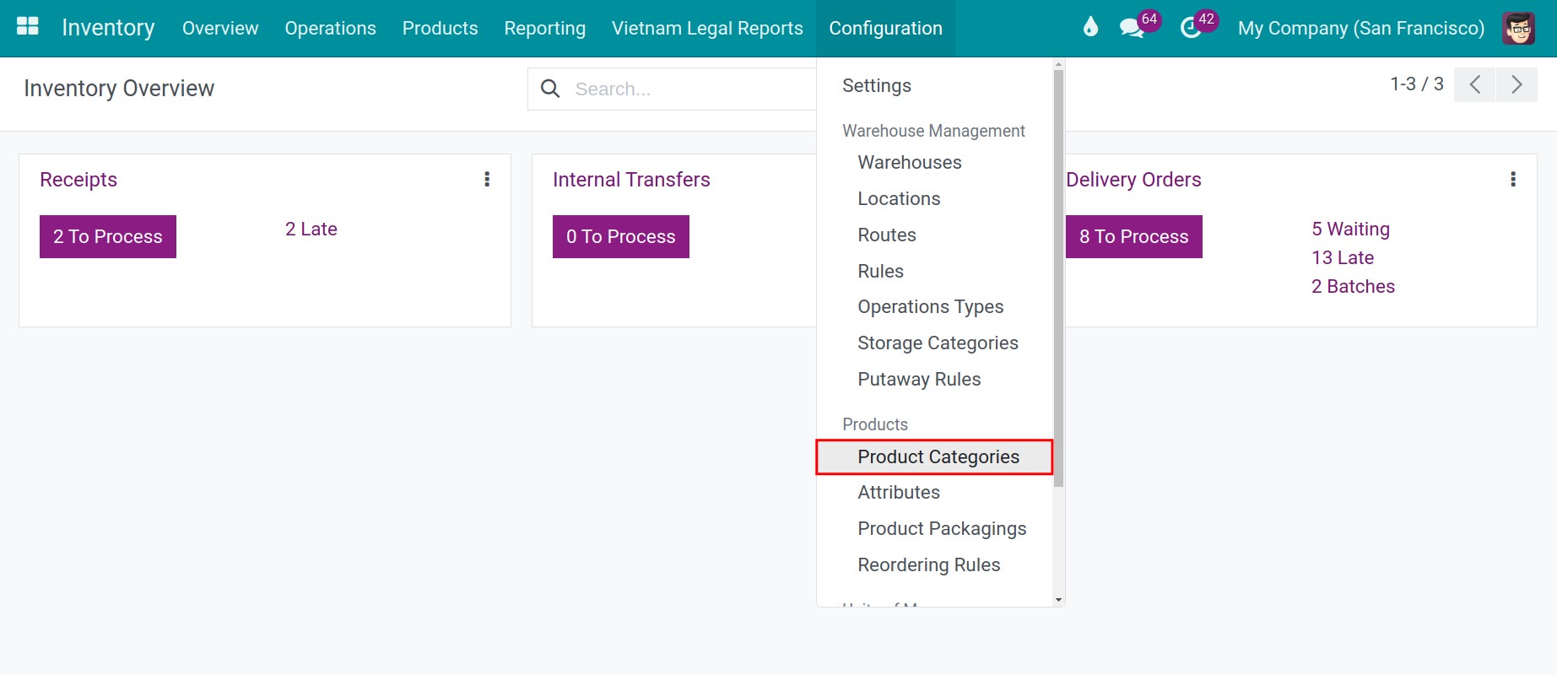Open the 5 Waiting deliveries link
1557x675 pixels.
(x=1350, y=229)
